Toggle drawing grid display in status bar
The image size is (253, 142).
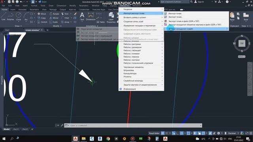click(162, 133)
